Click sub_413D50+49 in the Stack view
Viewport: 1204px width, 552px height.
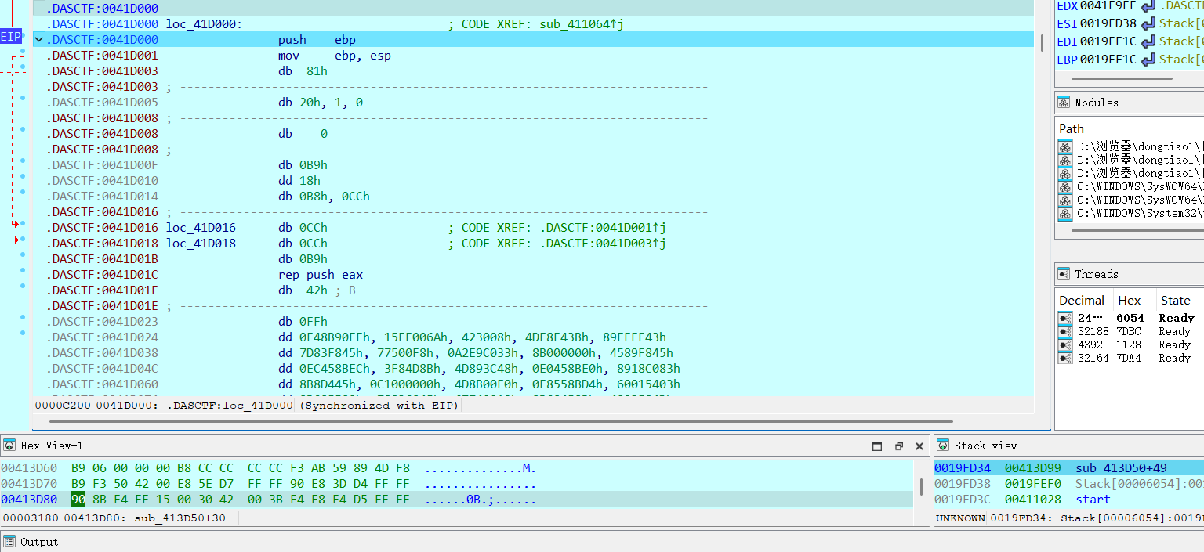[1121, 467]
